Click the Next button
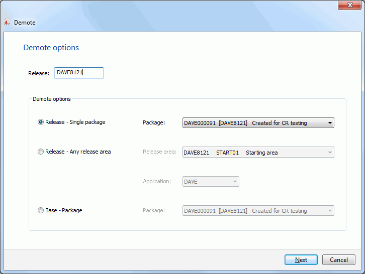The image size is (365, 274). click(301, 259)
